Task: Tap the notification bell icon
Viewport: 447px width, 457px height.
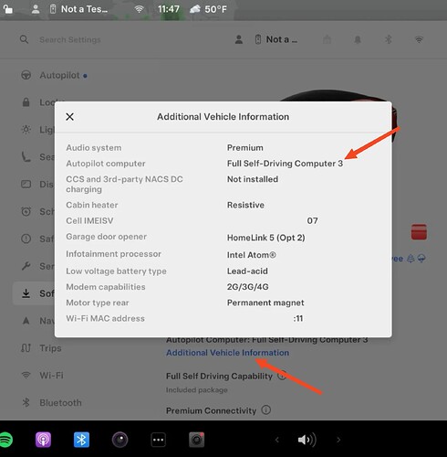Action: pos(358,39)
